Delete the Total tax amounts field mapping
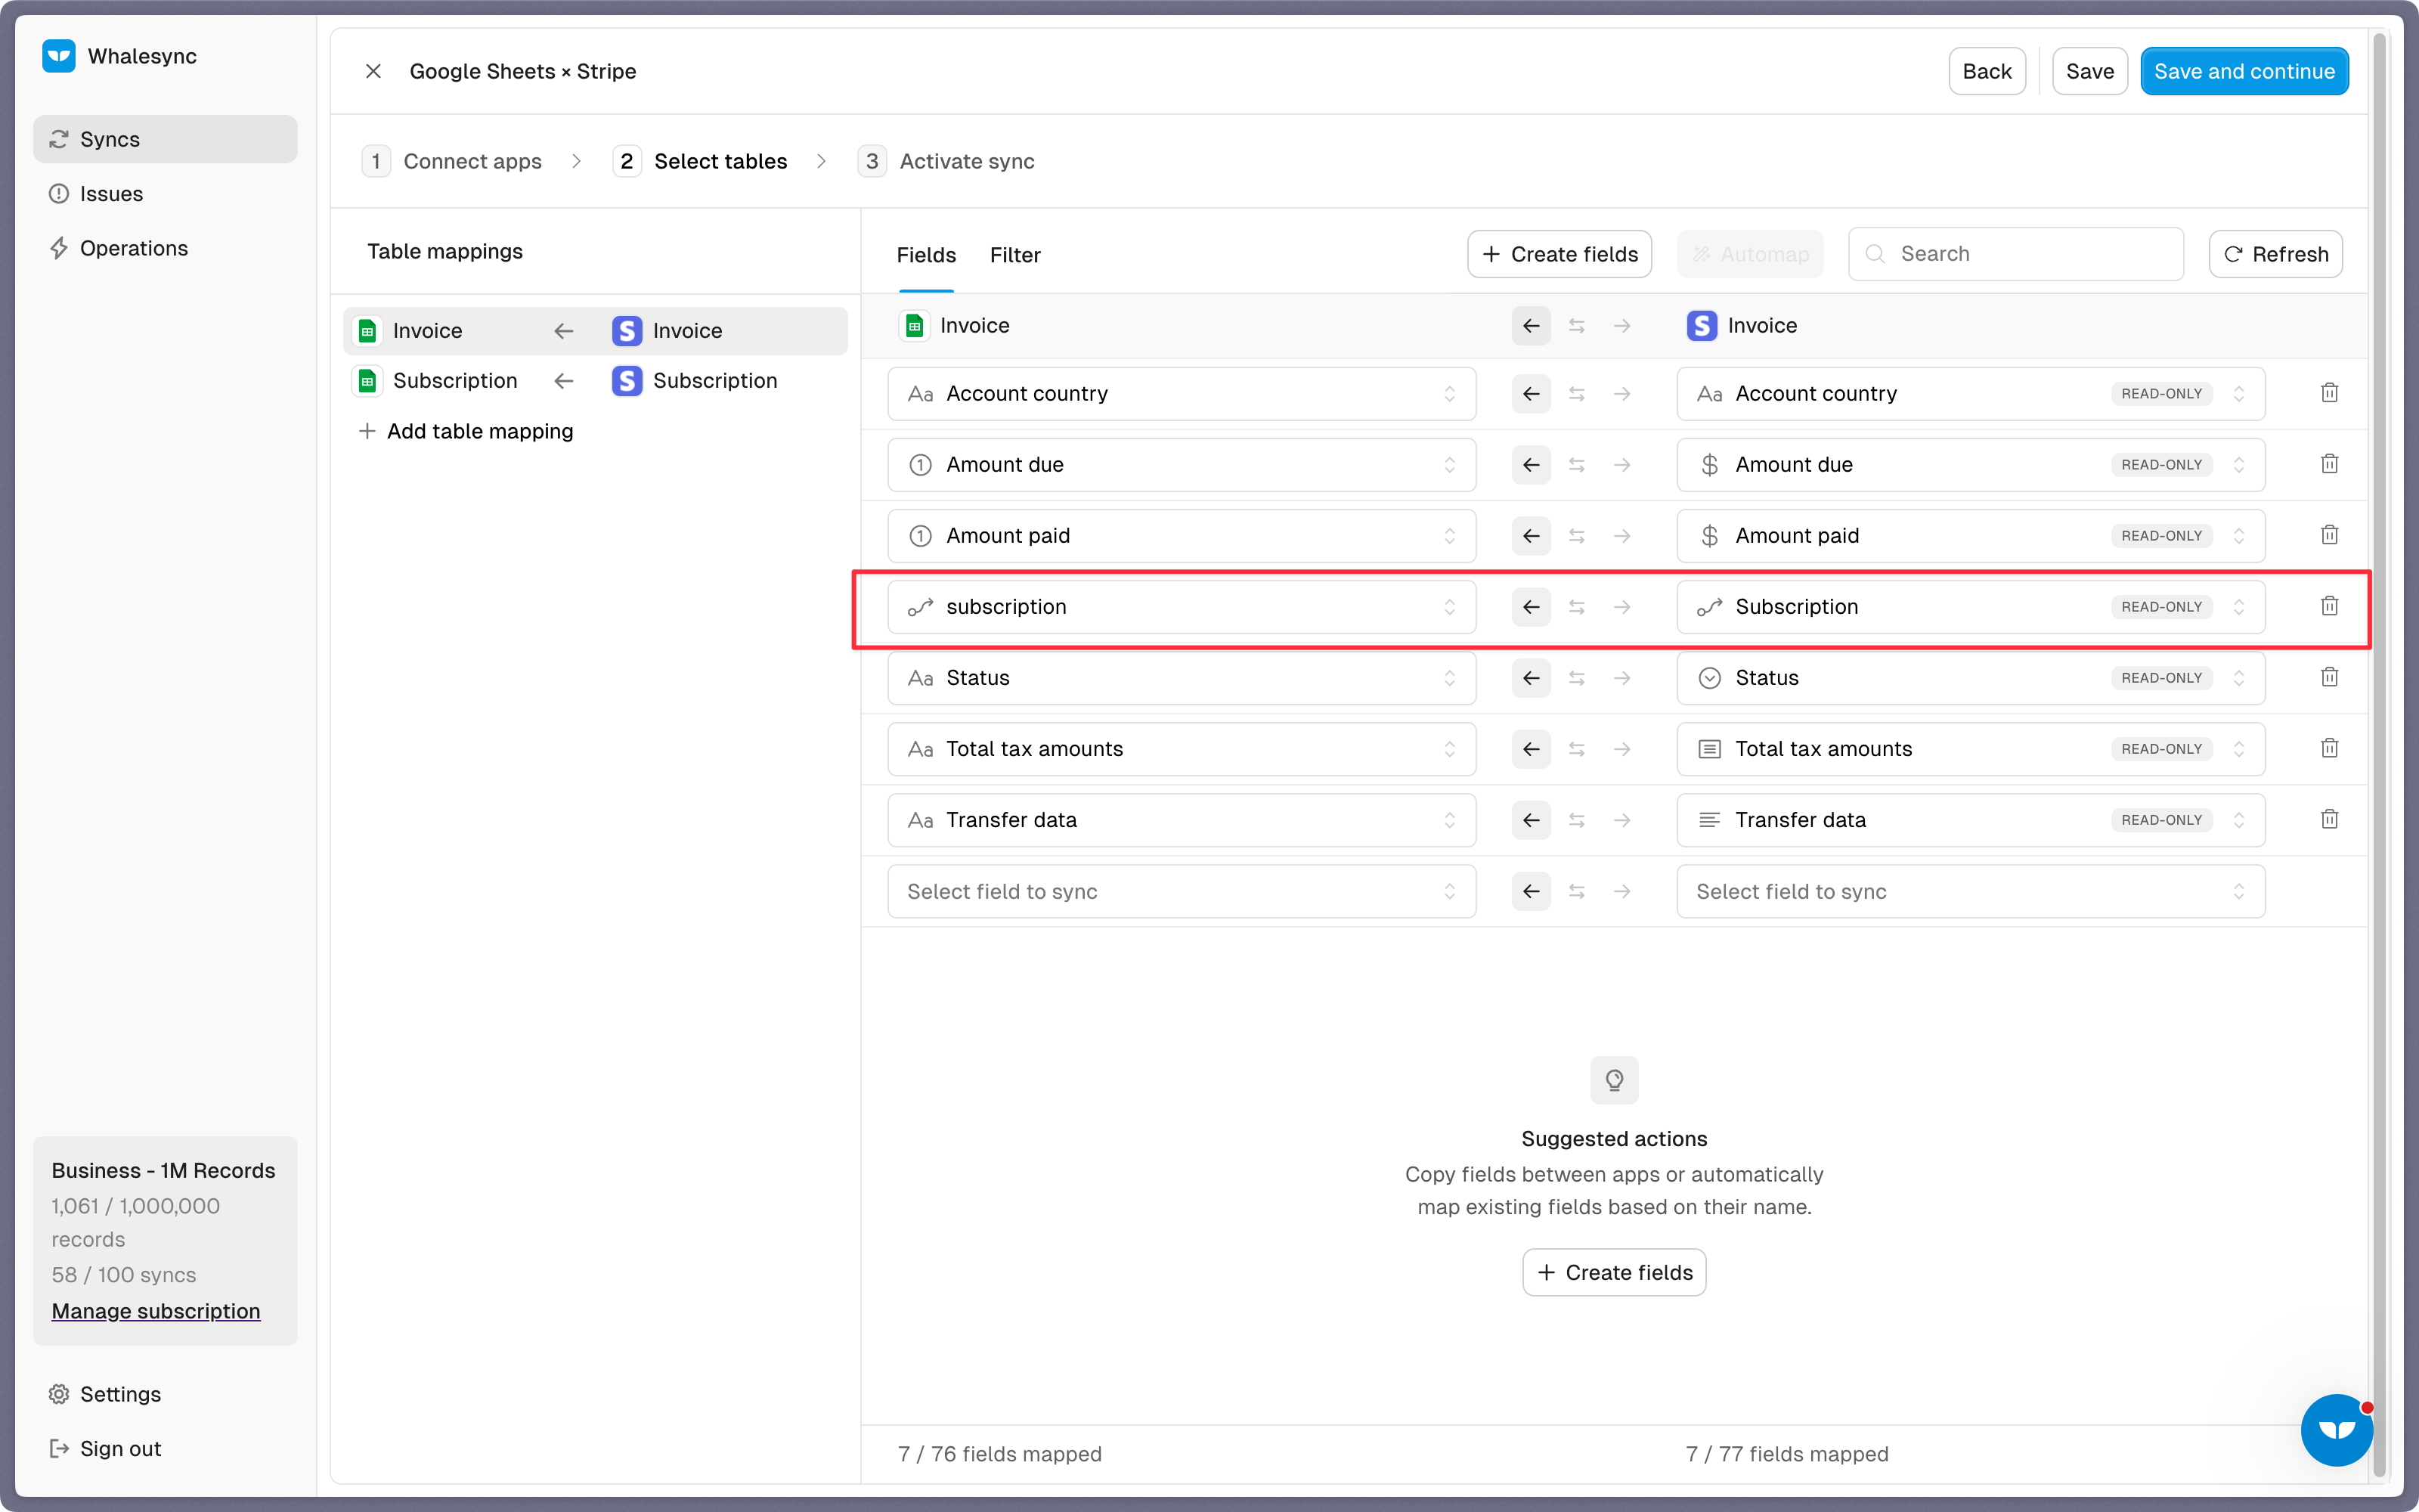This screenshot has width=2419, height=1512. pyautogui.click(x=2329, y=748)
